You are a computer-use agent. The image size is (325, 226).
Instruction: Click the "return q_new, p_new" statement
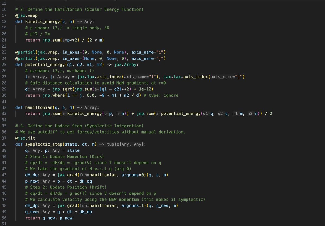pos(49,218)
